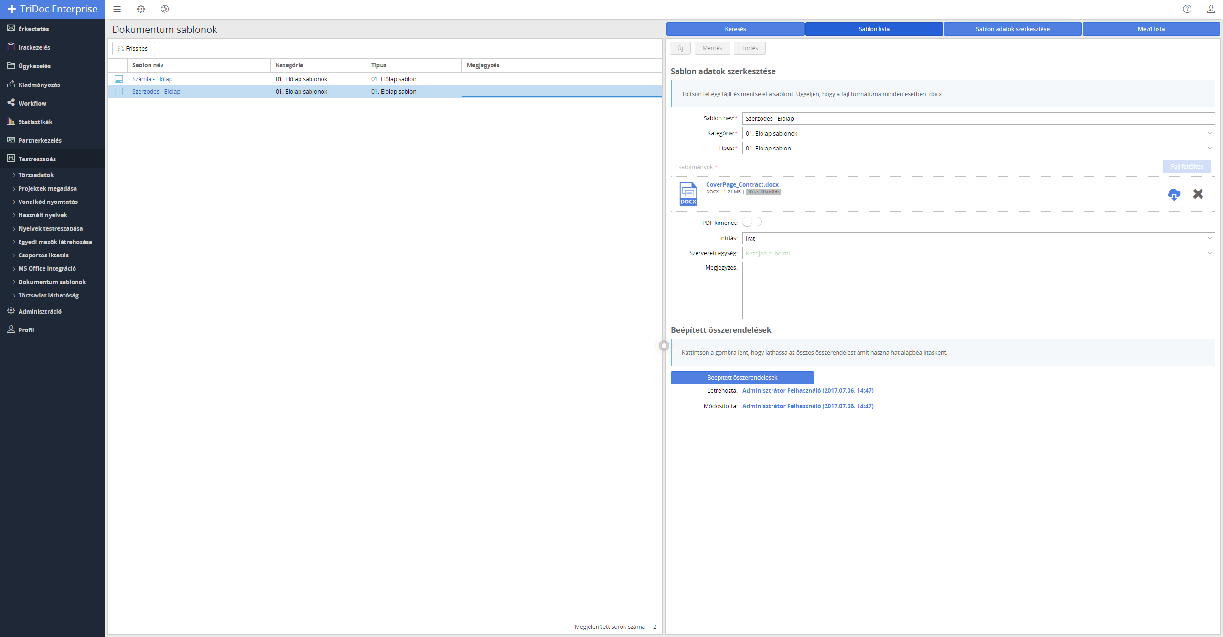Open the Entitás dropdown
Viewport: 1223px width, 637px height.
pyautogui.click(x=978, y=238)
